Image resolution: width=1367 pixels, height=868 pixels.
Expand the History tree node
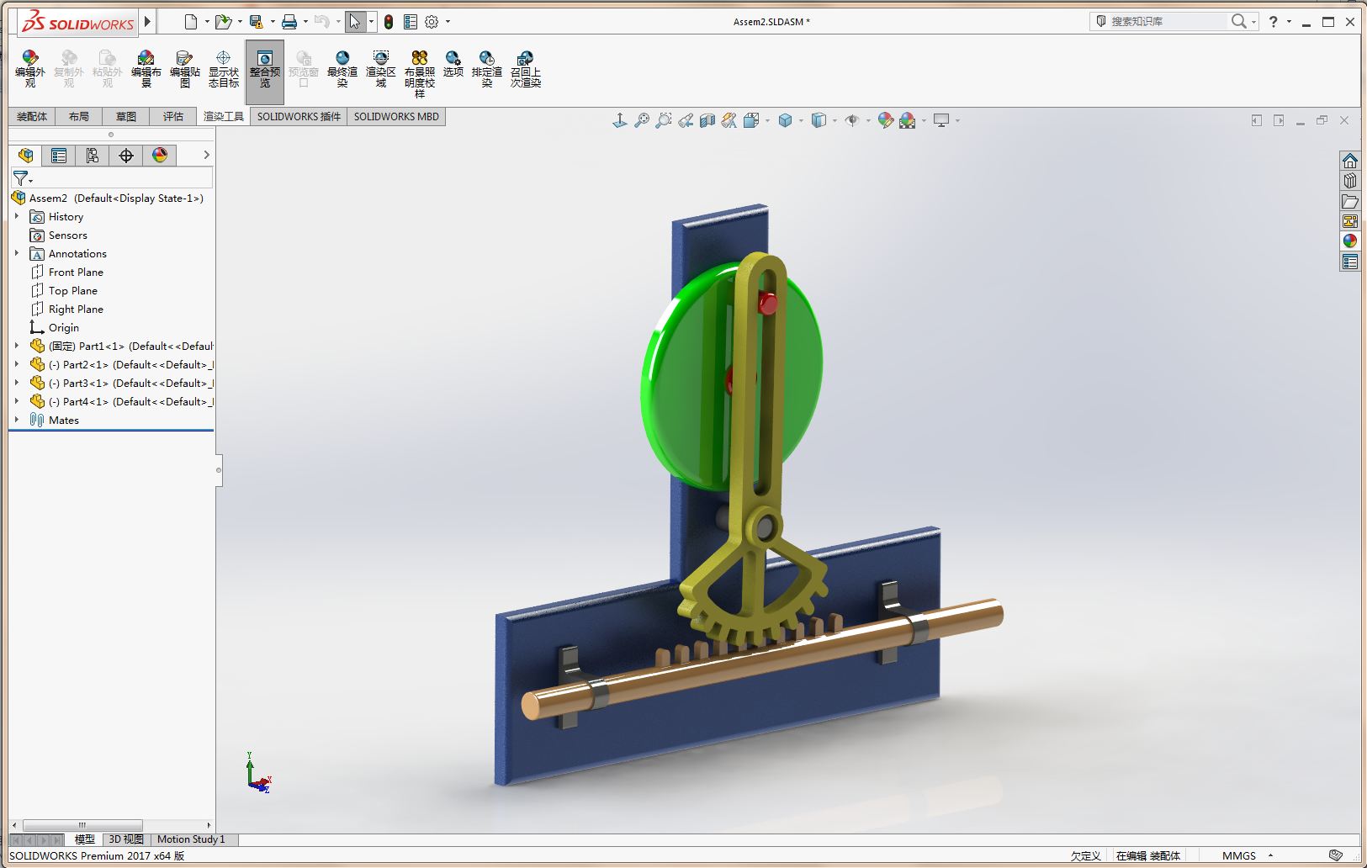[x=16, y=216]
